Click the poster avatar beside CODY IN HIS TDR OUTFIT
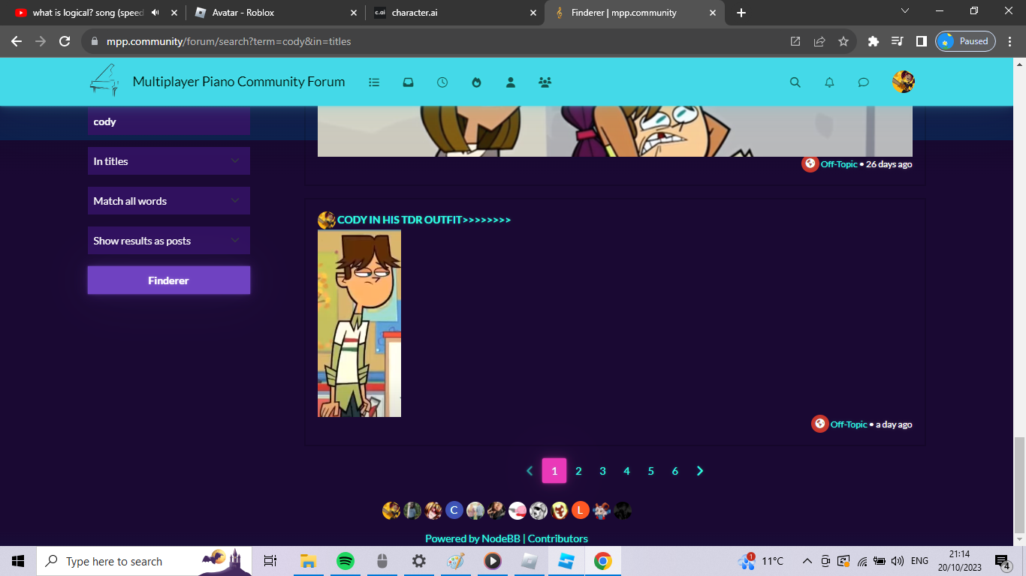The height and width of the screenshot is (576, 1026). [327, 220]
